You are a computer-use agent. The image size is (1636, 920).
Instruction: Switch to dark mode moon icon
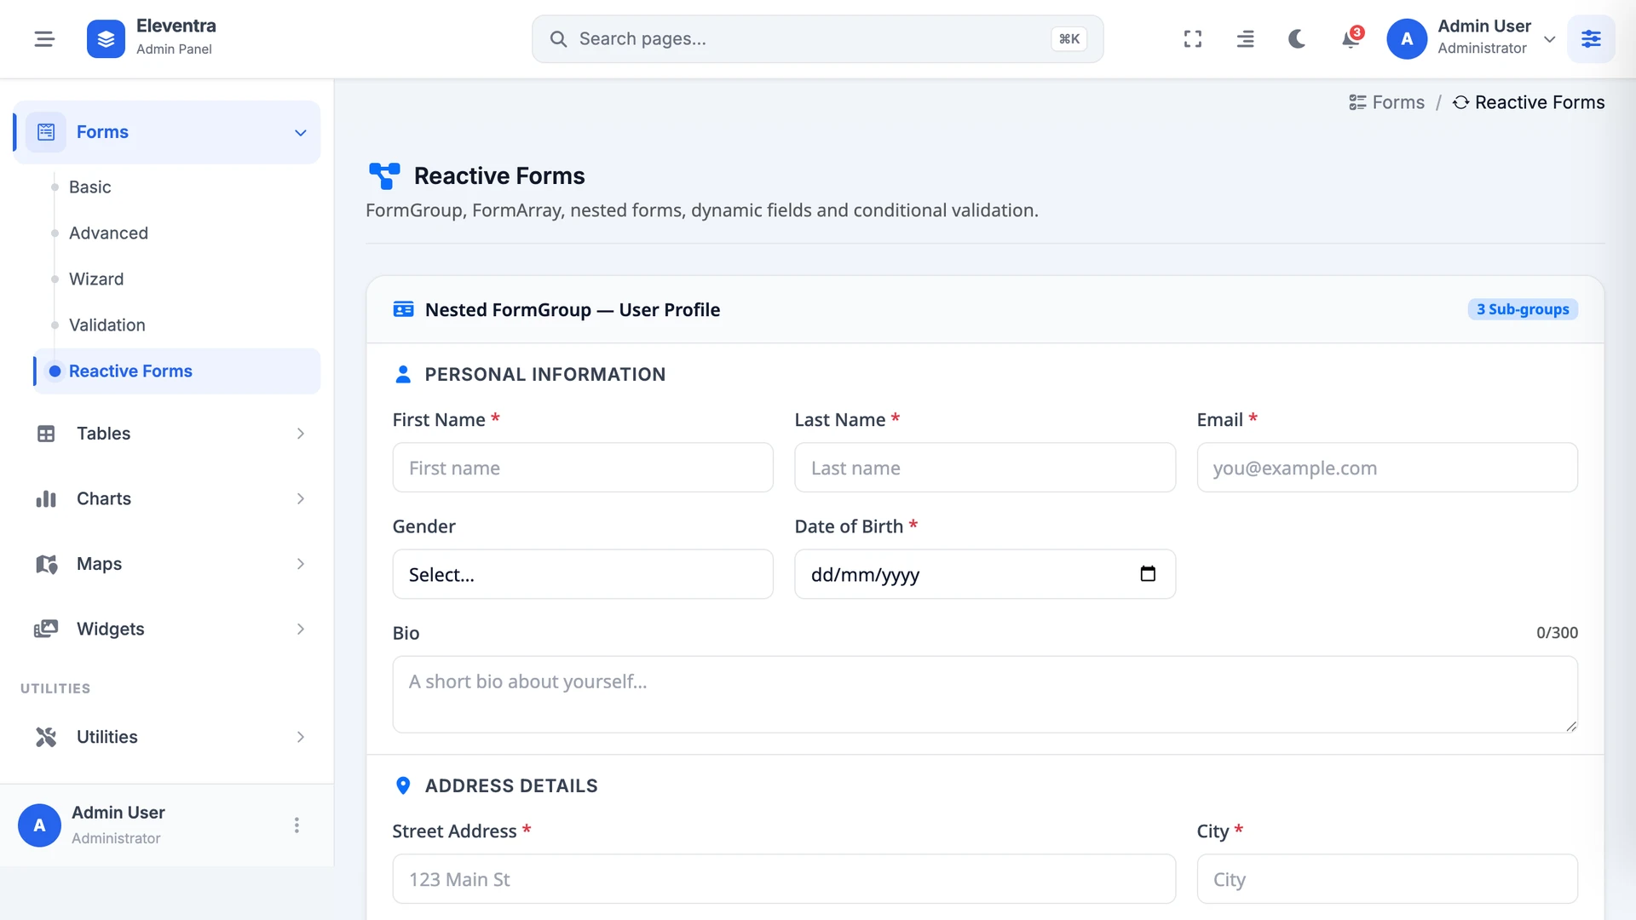pos(1297,39)
